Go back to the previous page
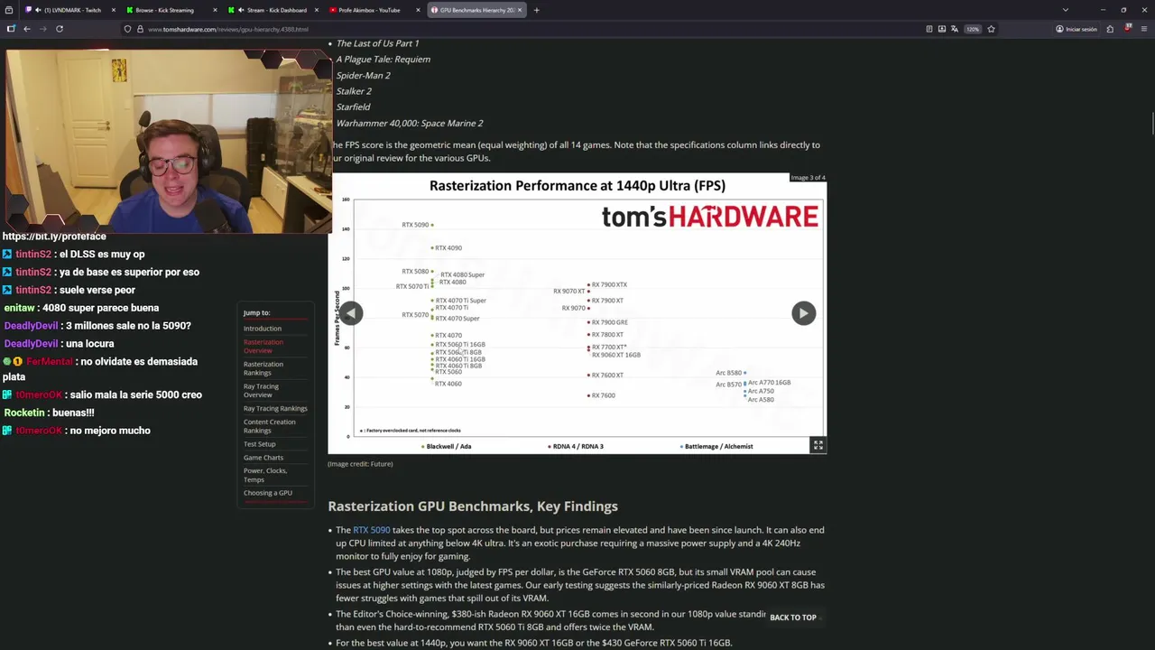Image resolution: width=1155 pixels, height=650 pixels. coord(27,29)
